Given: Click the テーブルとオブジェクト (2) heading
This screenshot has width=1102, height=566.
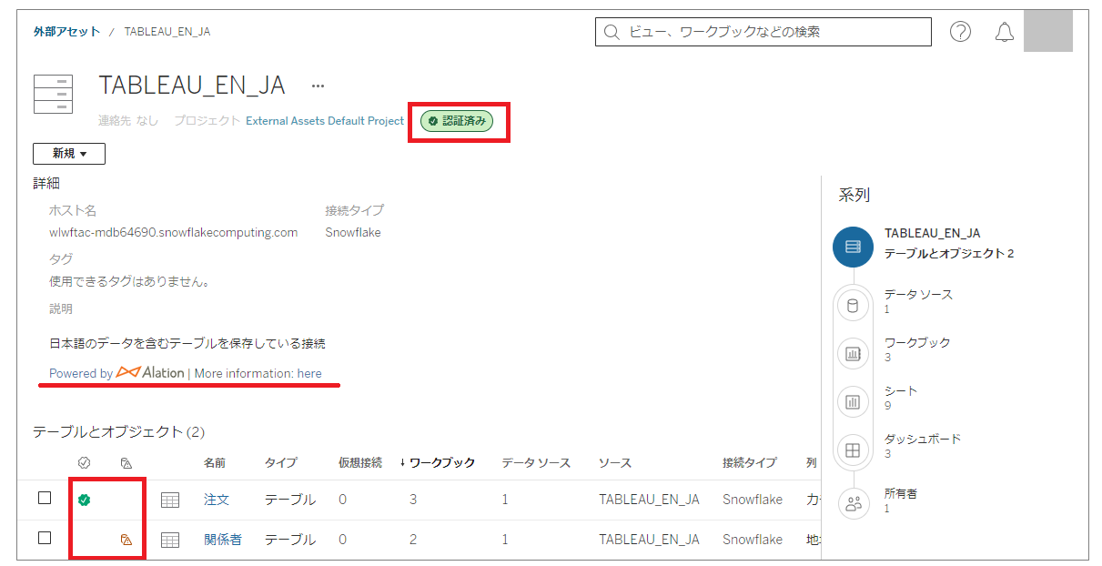Looking at the screenshot, I should (119, 432).
